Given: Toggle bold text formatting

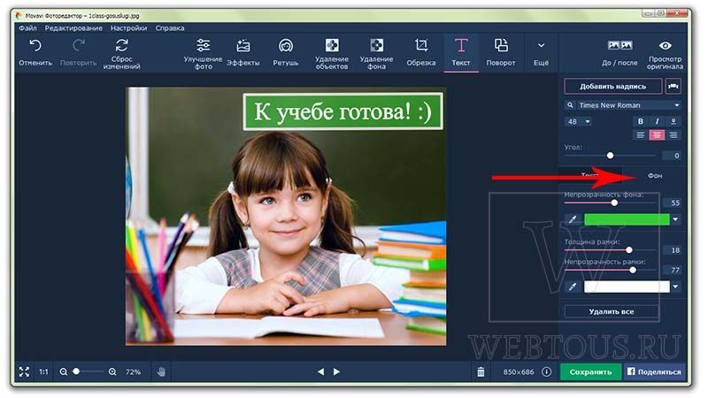Looking at the screenshot, I should tap(640, 121).
